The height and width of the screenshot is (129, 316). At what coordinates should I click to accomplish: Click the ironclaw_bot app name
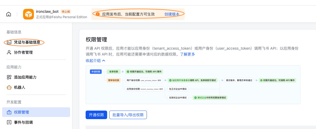pyautogui.click(x=47, y=12)
